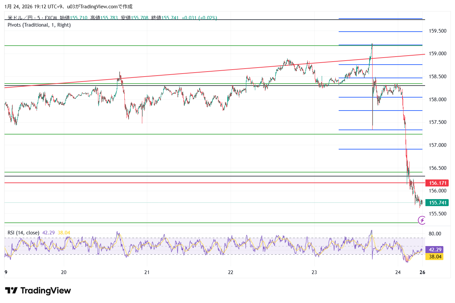
Task: Click the green 155.741 current price label
Action: (437, 203)
